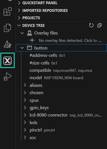Click the 'Overlay files' label
This screenshot has width=107, height=149.
click(x=46, y=33)
